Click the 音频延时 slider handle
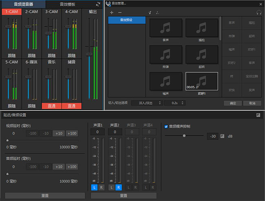 point(7,174)
